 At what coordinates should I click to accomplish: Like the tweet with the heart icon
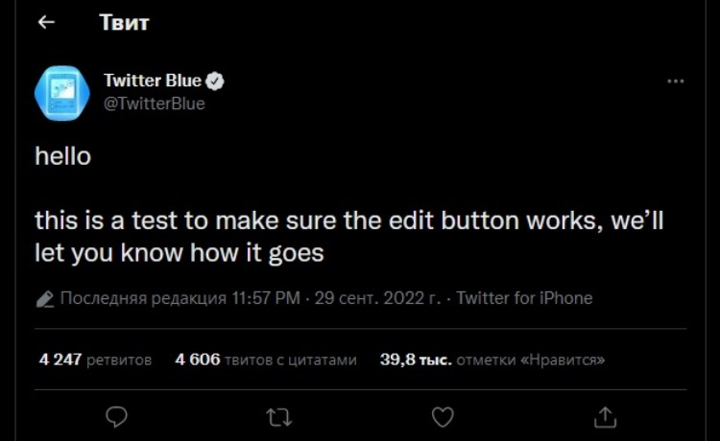click(x=443, y=417)
